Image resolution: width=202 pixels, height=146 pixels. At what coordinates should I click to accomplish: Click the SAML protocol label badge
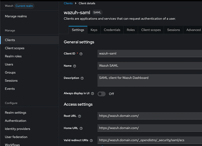(97, 12)
